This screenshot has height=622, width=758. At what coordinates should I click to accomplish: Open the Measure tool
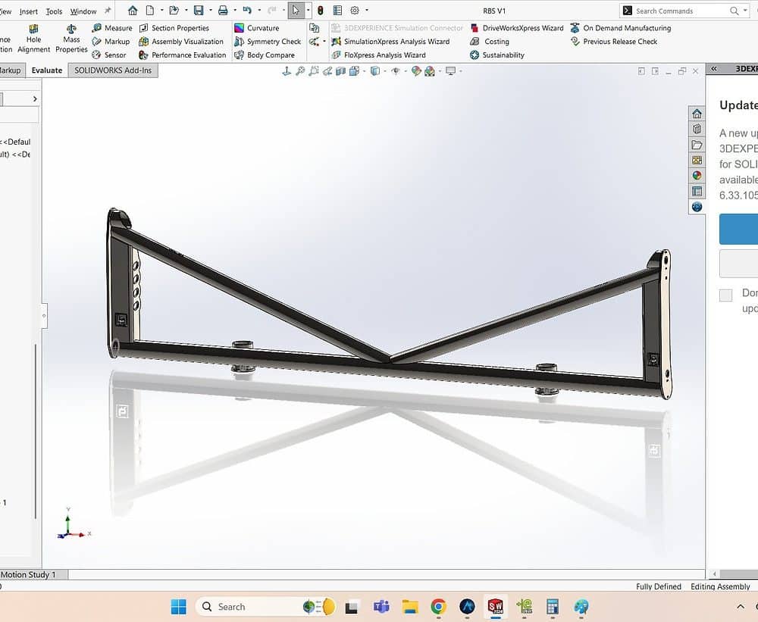(x=112, y=28)
